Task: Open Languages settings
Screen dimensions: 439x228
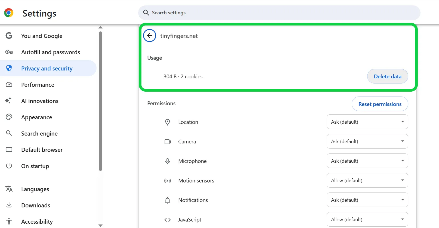Action: click(48, 189)
